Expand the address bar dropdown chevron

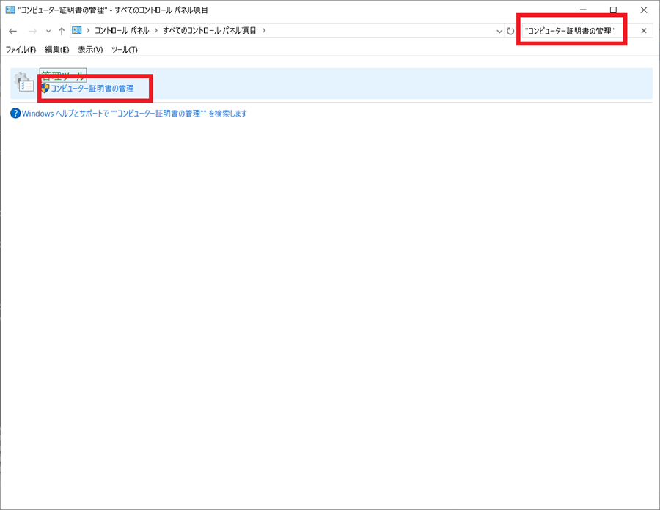[x=499, y=31]
